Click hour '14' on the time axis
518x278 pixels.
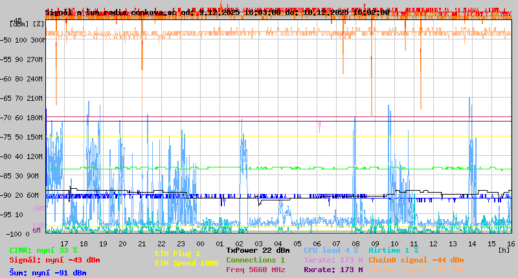(472, 244)
